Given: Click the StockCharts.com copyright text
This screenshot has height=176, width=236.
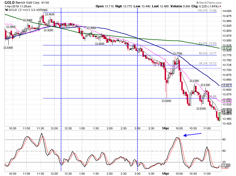Looking at the screenshot, I should (x=209, y=3).
